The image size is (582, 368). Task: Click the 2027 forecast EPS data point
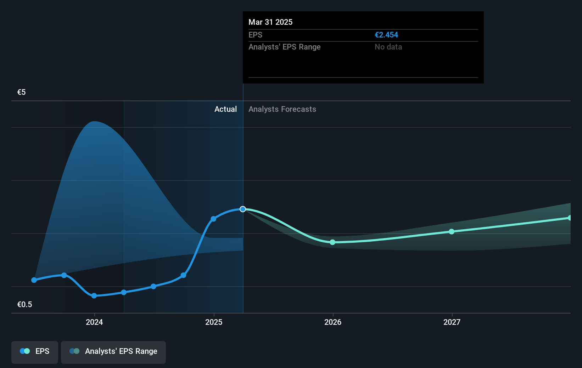[x=452, y=232]
